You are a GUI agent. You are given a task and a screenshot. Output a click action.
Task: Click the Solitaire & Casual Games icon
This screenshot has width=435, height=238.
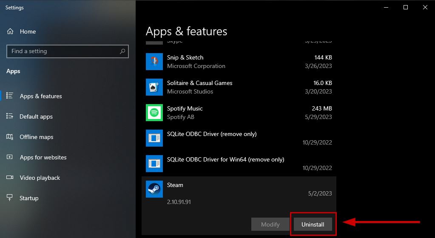[x=154, y=87]
